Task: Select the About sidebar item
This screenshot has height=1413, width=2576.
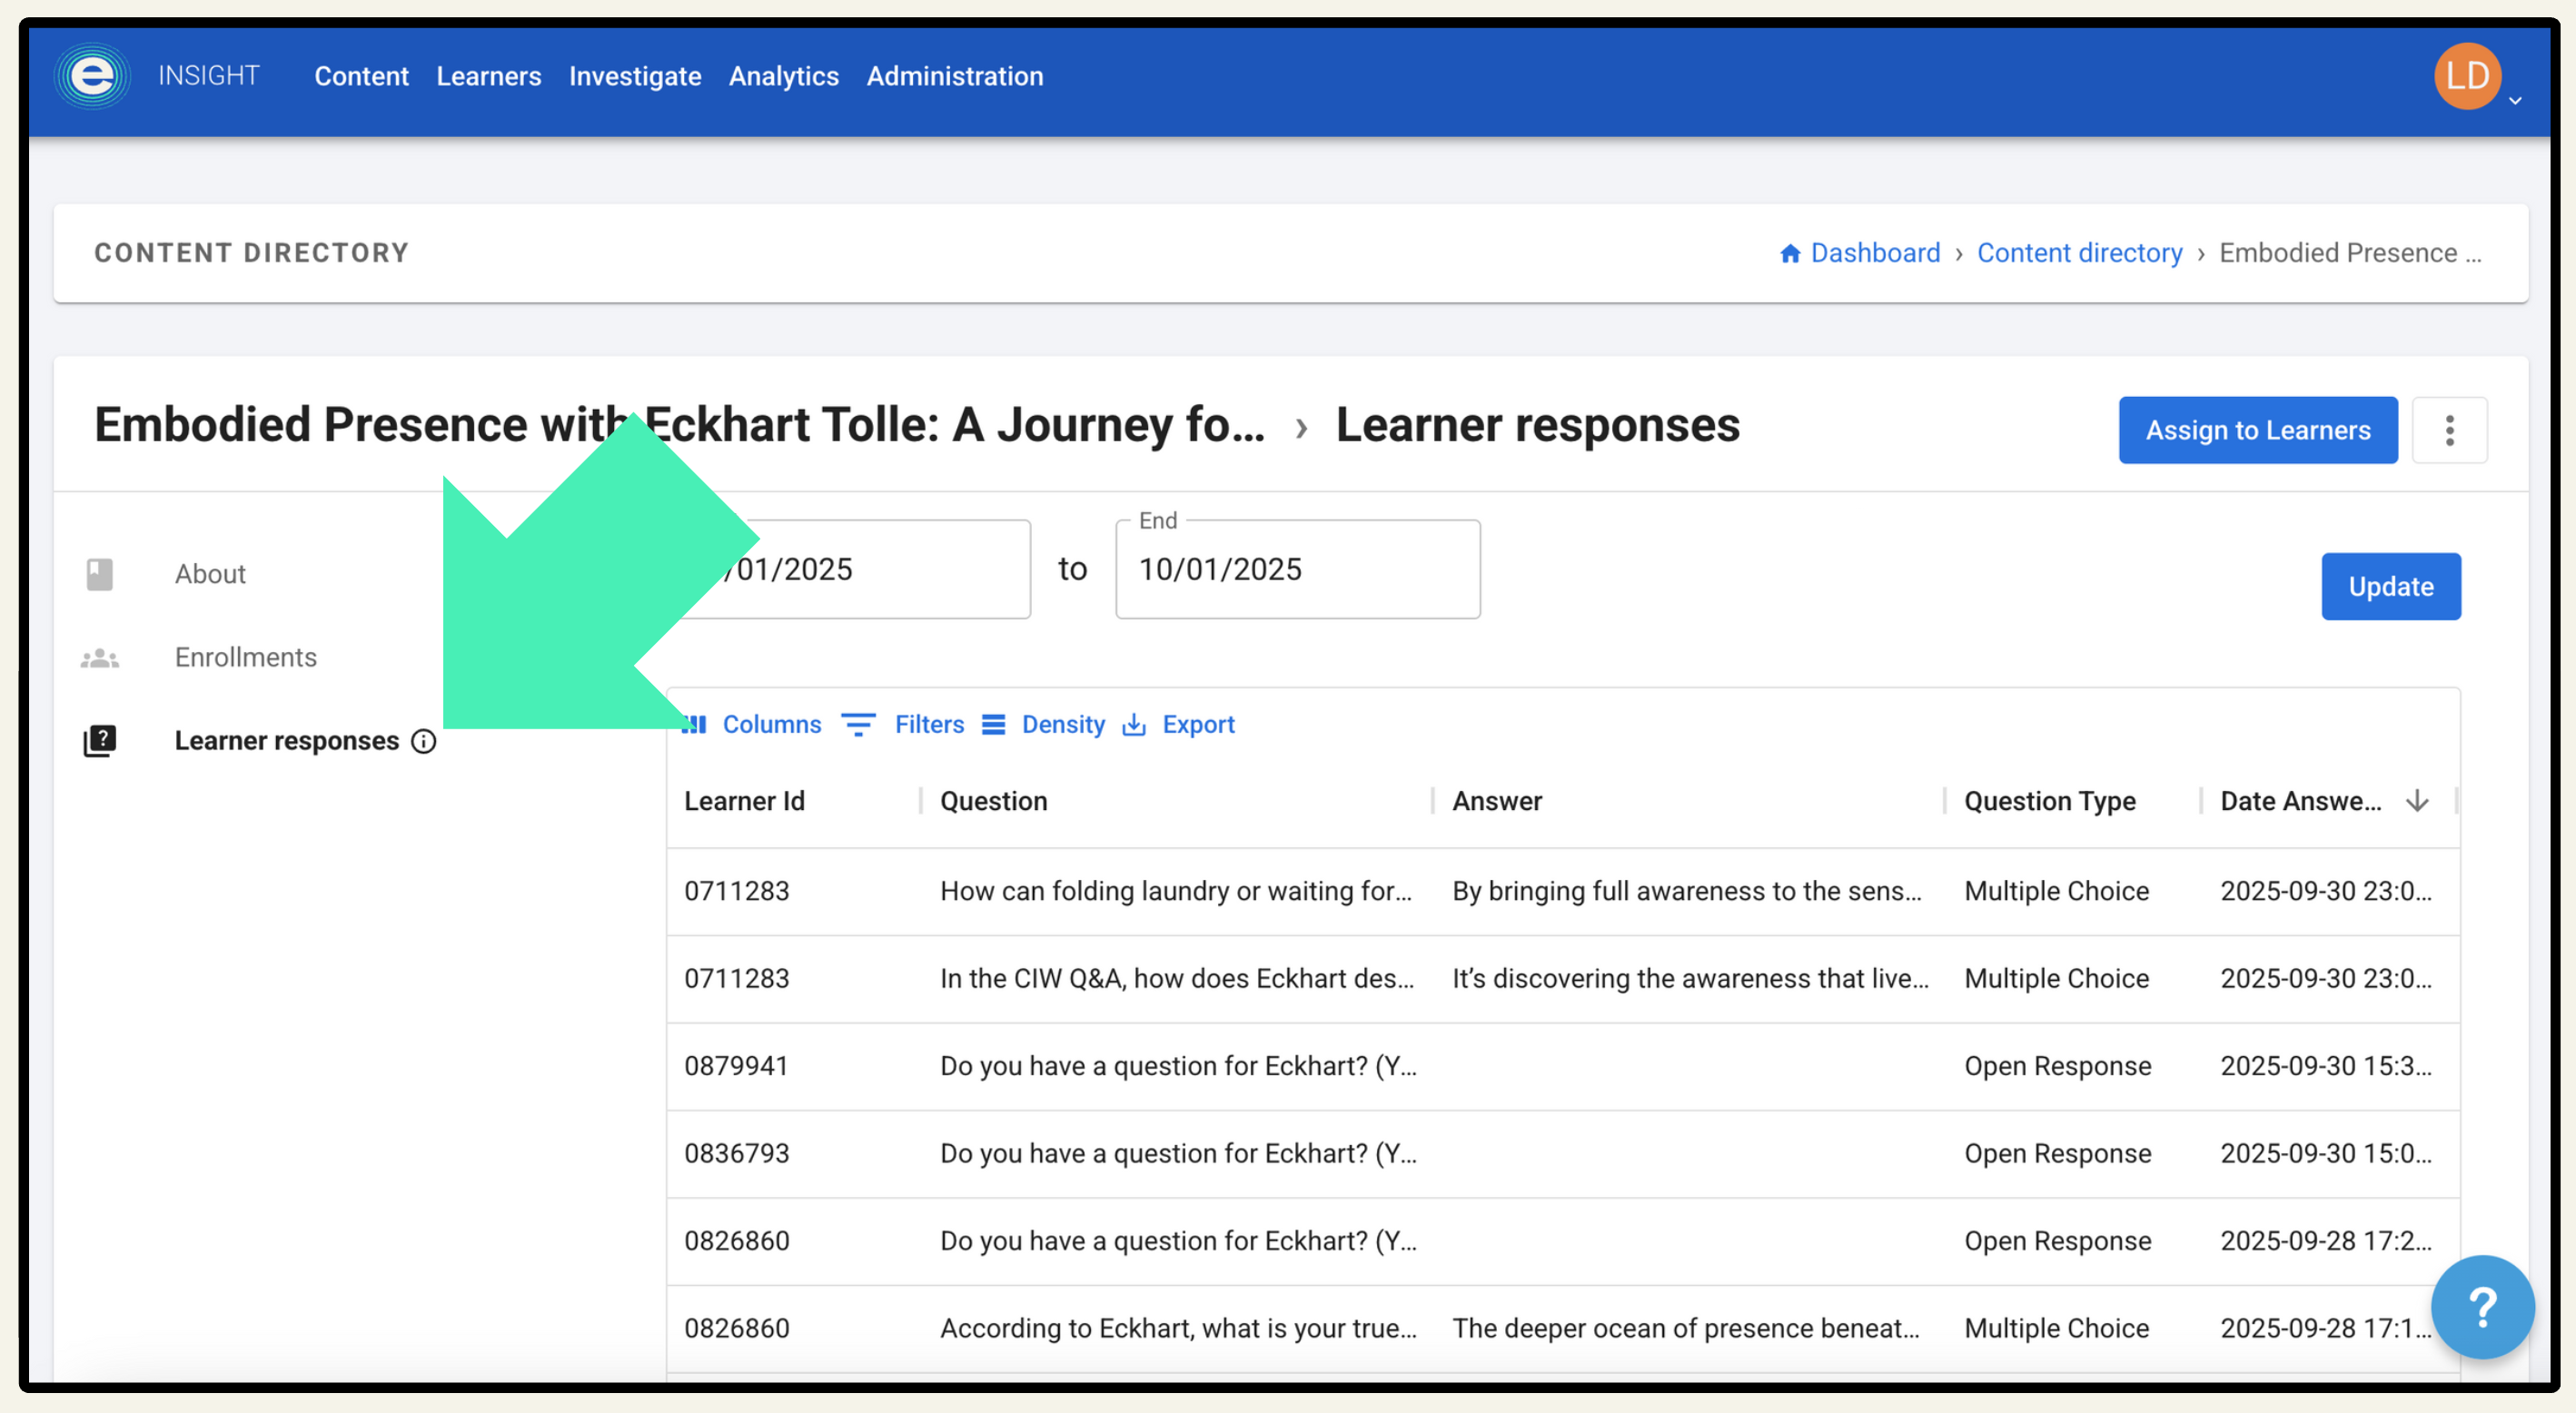Action: (210, 574)
